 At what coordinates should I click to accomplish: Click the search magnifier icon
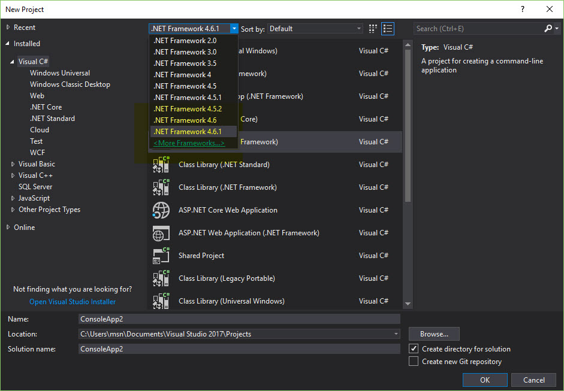pyautogui.click(x=549, y=28)
